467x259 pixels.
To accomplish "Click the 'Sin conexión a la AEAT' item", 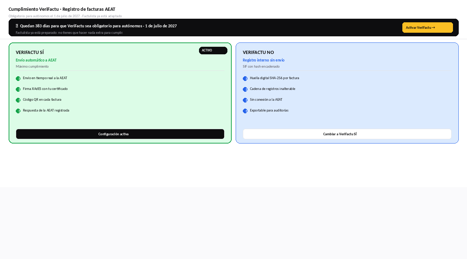I will (266, 100).
